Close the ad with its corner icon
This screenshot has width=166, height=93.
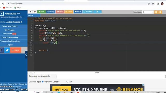[x=143, y=85]
